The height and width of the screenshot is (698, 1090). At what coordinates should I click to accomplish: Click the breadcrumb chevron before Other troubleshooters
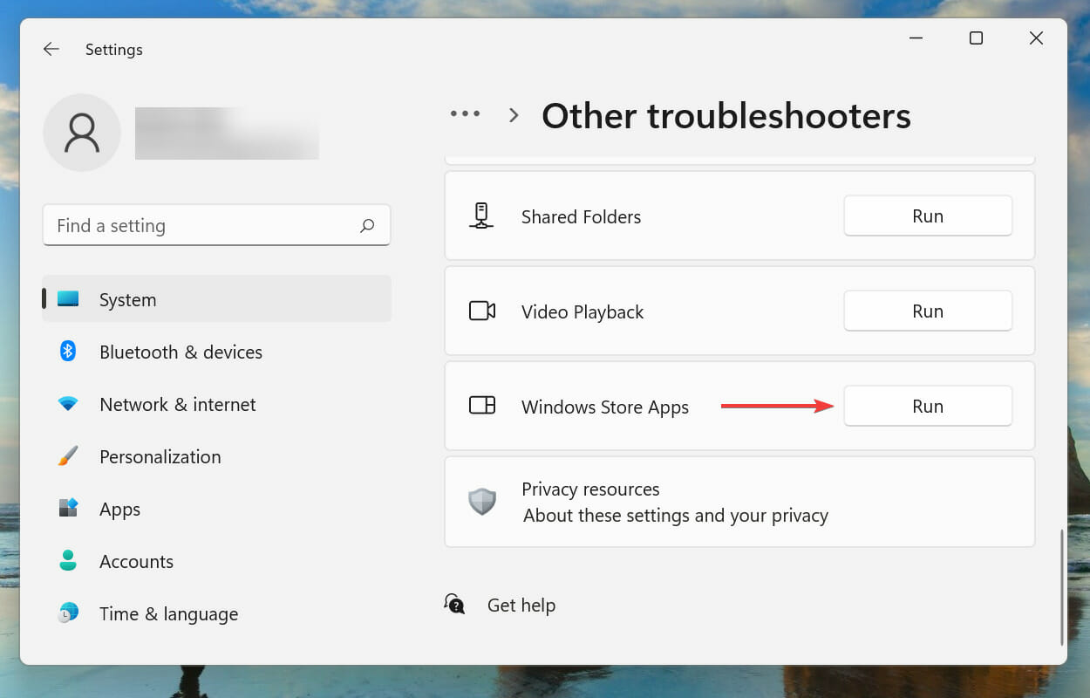pos(514,114)
